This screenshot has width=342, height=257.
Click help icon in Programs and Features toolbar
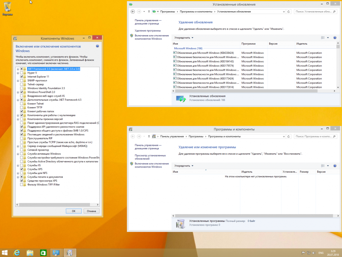(x=335, y=166)
